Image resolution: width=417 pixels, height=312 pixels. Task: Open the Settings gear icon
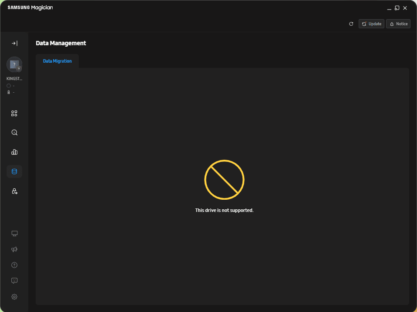14,297
